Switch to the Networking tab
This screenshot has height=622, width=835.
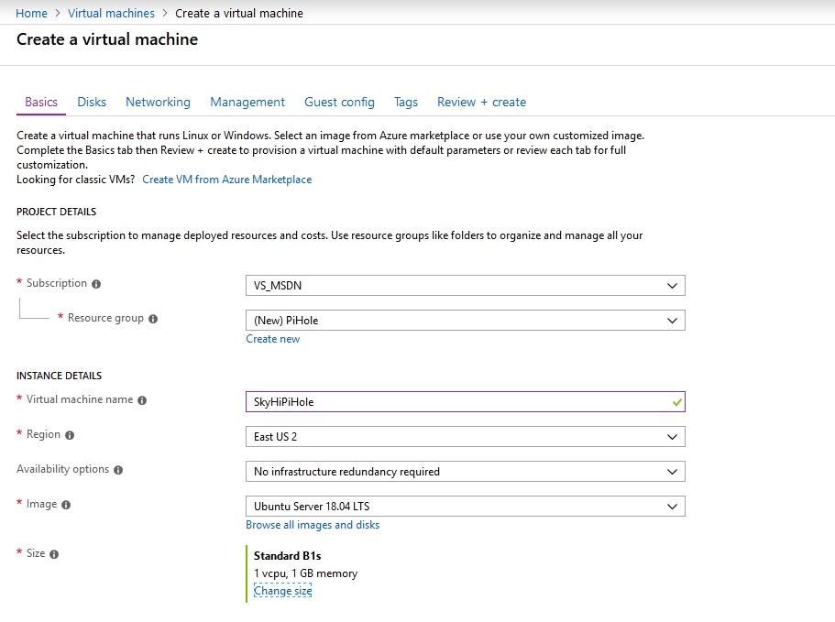158,102
